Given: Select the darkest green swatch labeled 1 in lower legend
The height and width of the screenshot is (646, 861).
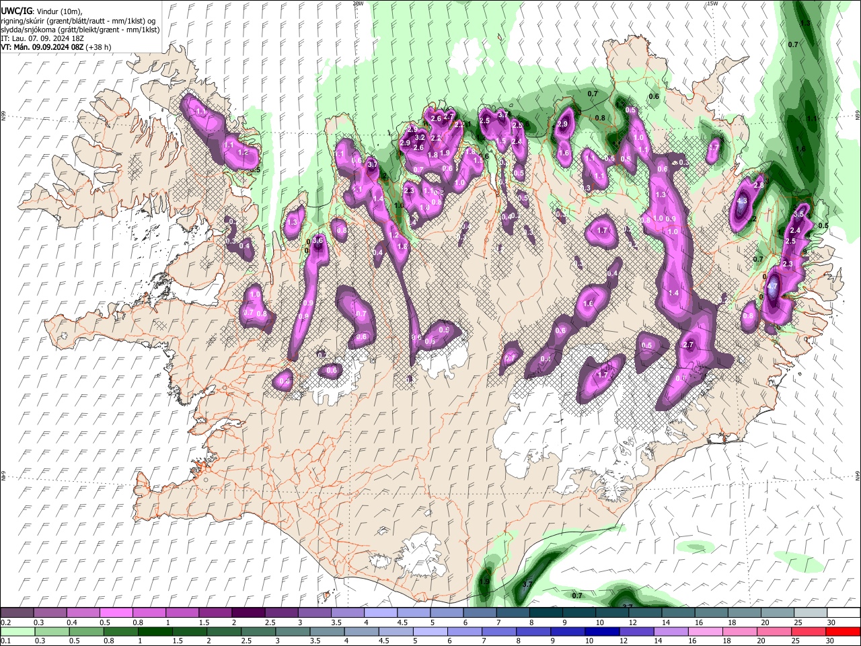Looking at the screenshot, I should [155, 631].
